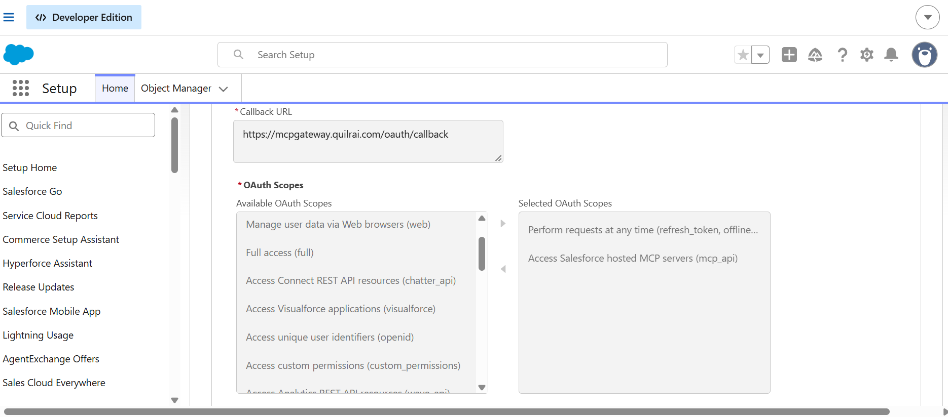Open the App Launcher grid icon
The width and height of the screenshot is (948, 417).
(x=21, y=88)
